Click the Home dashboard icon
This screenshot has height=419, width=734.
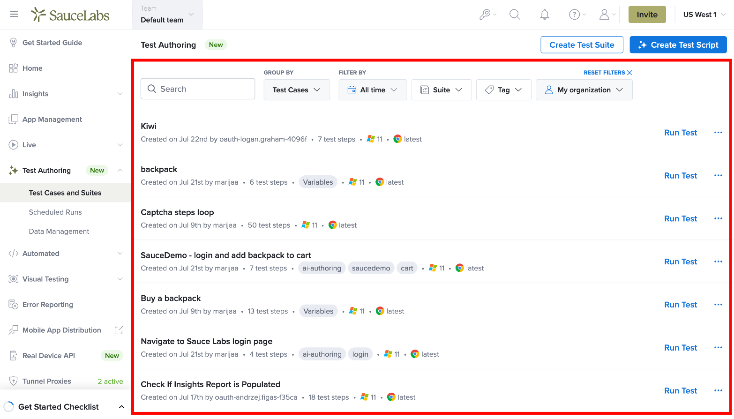click(x=13, y=68)
